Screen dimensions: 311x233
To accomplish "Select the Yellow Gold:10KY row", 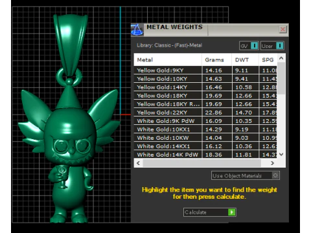I will click(x=205, y=79).
